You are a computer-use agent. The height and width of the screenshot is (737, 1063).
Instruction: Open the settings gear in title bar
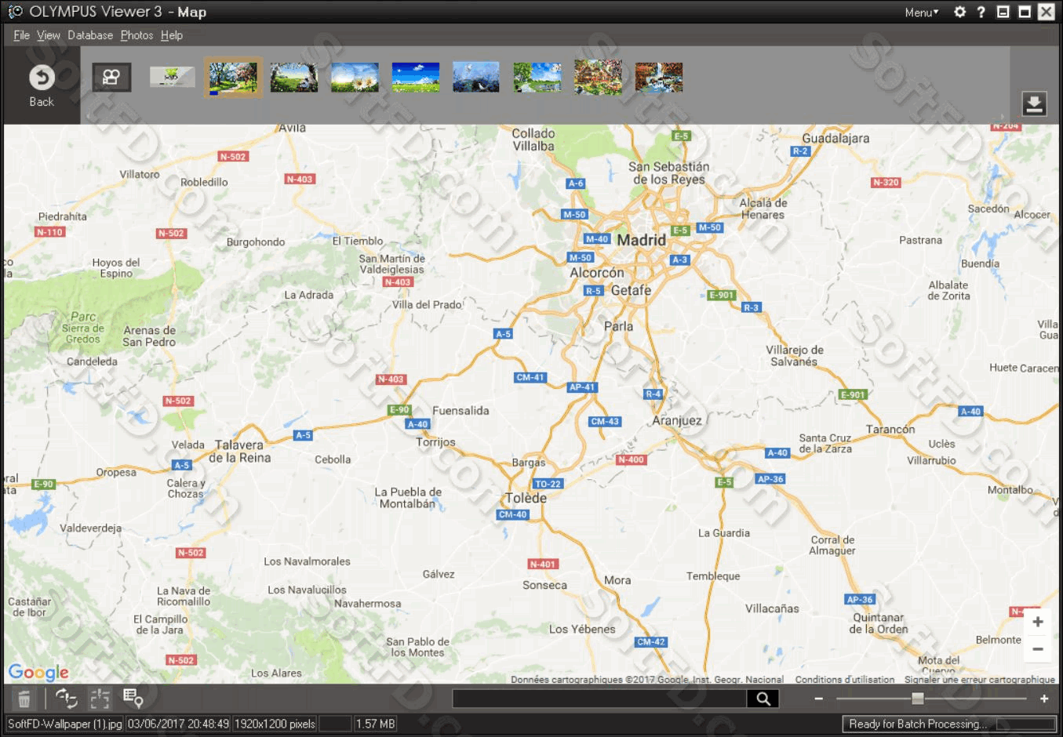pos(959,12)
